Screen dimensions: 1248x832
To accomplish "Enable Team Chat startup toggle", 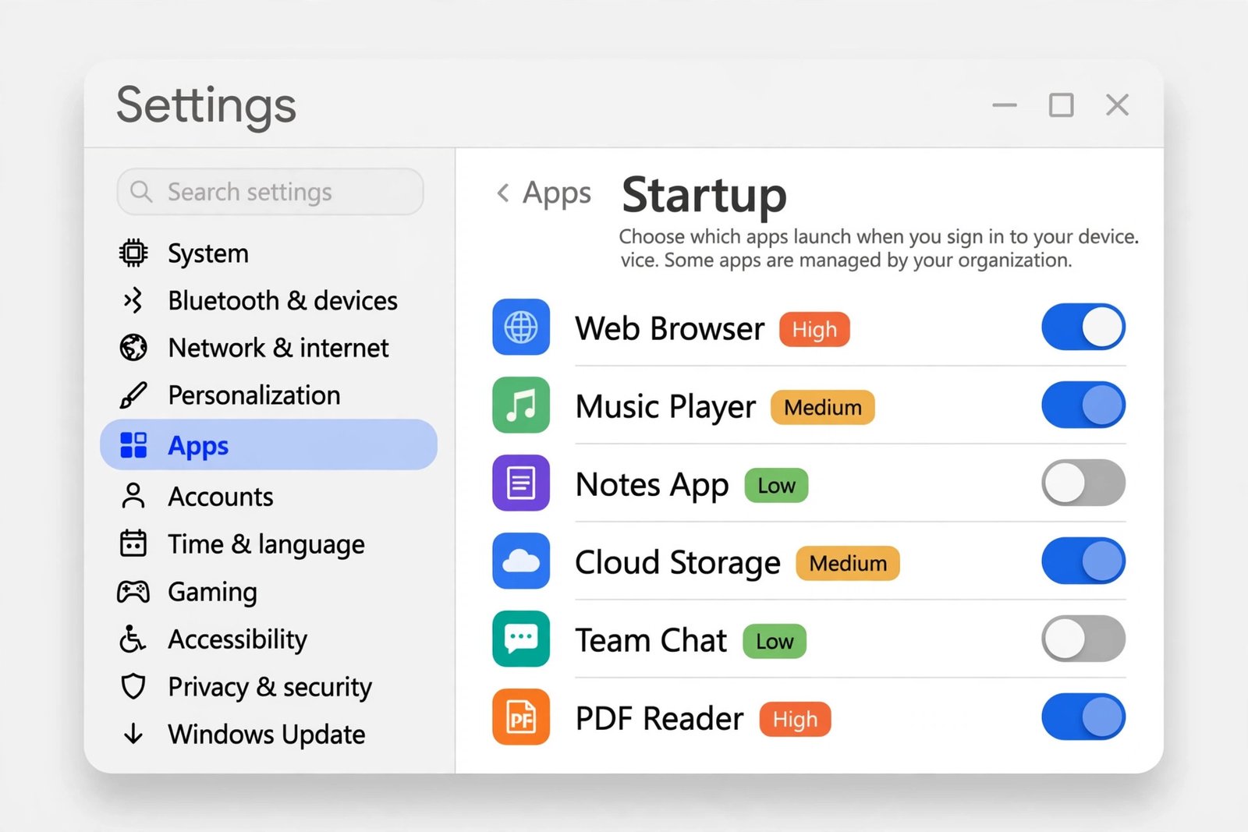I will tap(1083, 639).
